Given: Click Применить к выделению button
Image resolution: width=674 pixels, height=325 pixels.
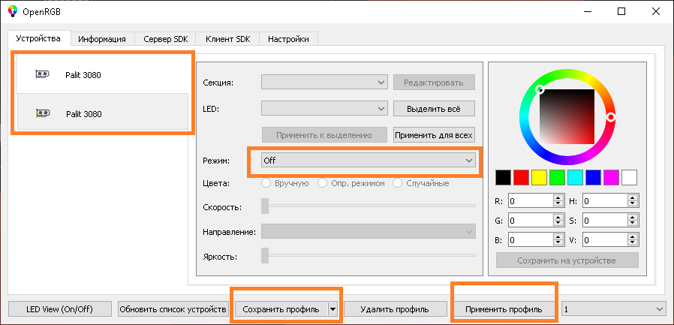Looking at the screenshot, I should click(324, 135).
